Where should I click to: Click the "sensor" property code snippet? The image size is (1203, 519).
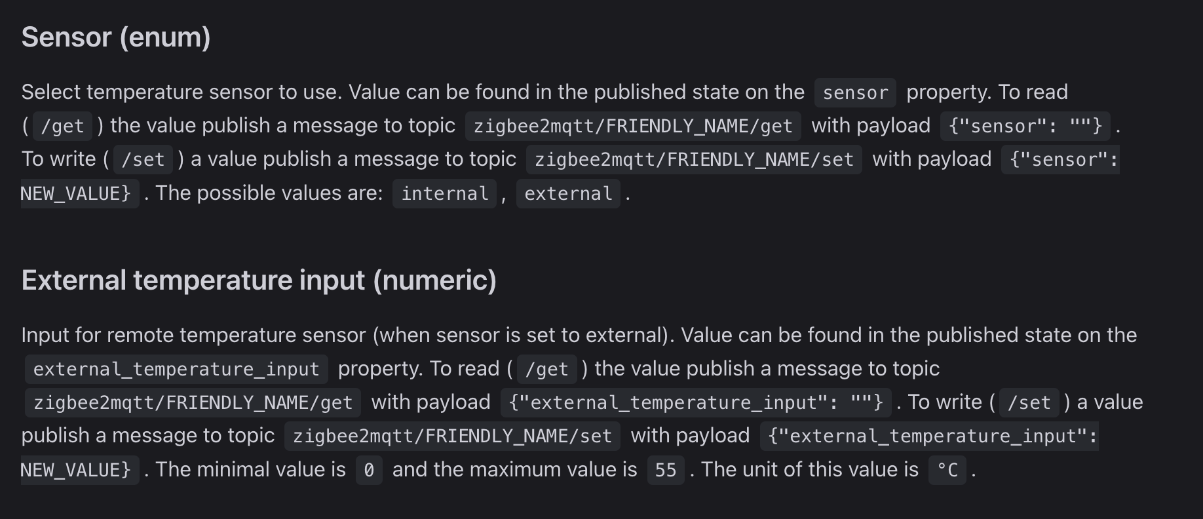point(855,92)
